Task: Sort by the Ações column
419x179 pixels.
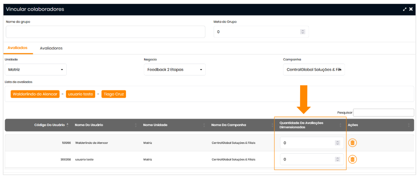Action: [352, 125]
